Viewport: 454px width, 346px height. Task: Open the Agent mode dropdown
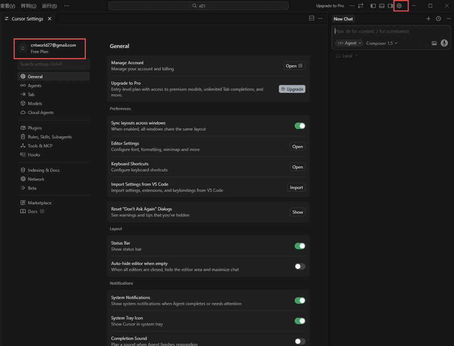(x=349, y=43)
